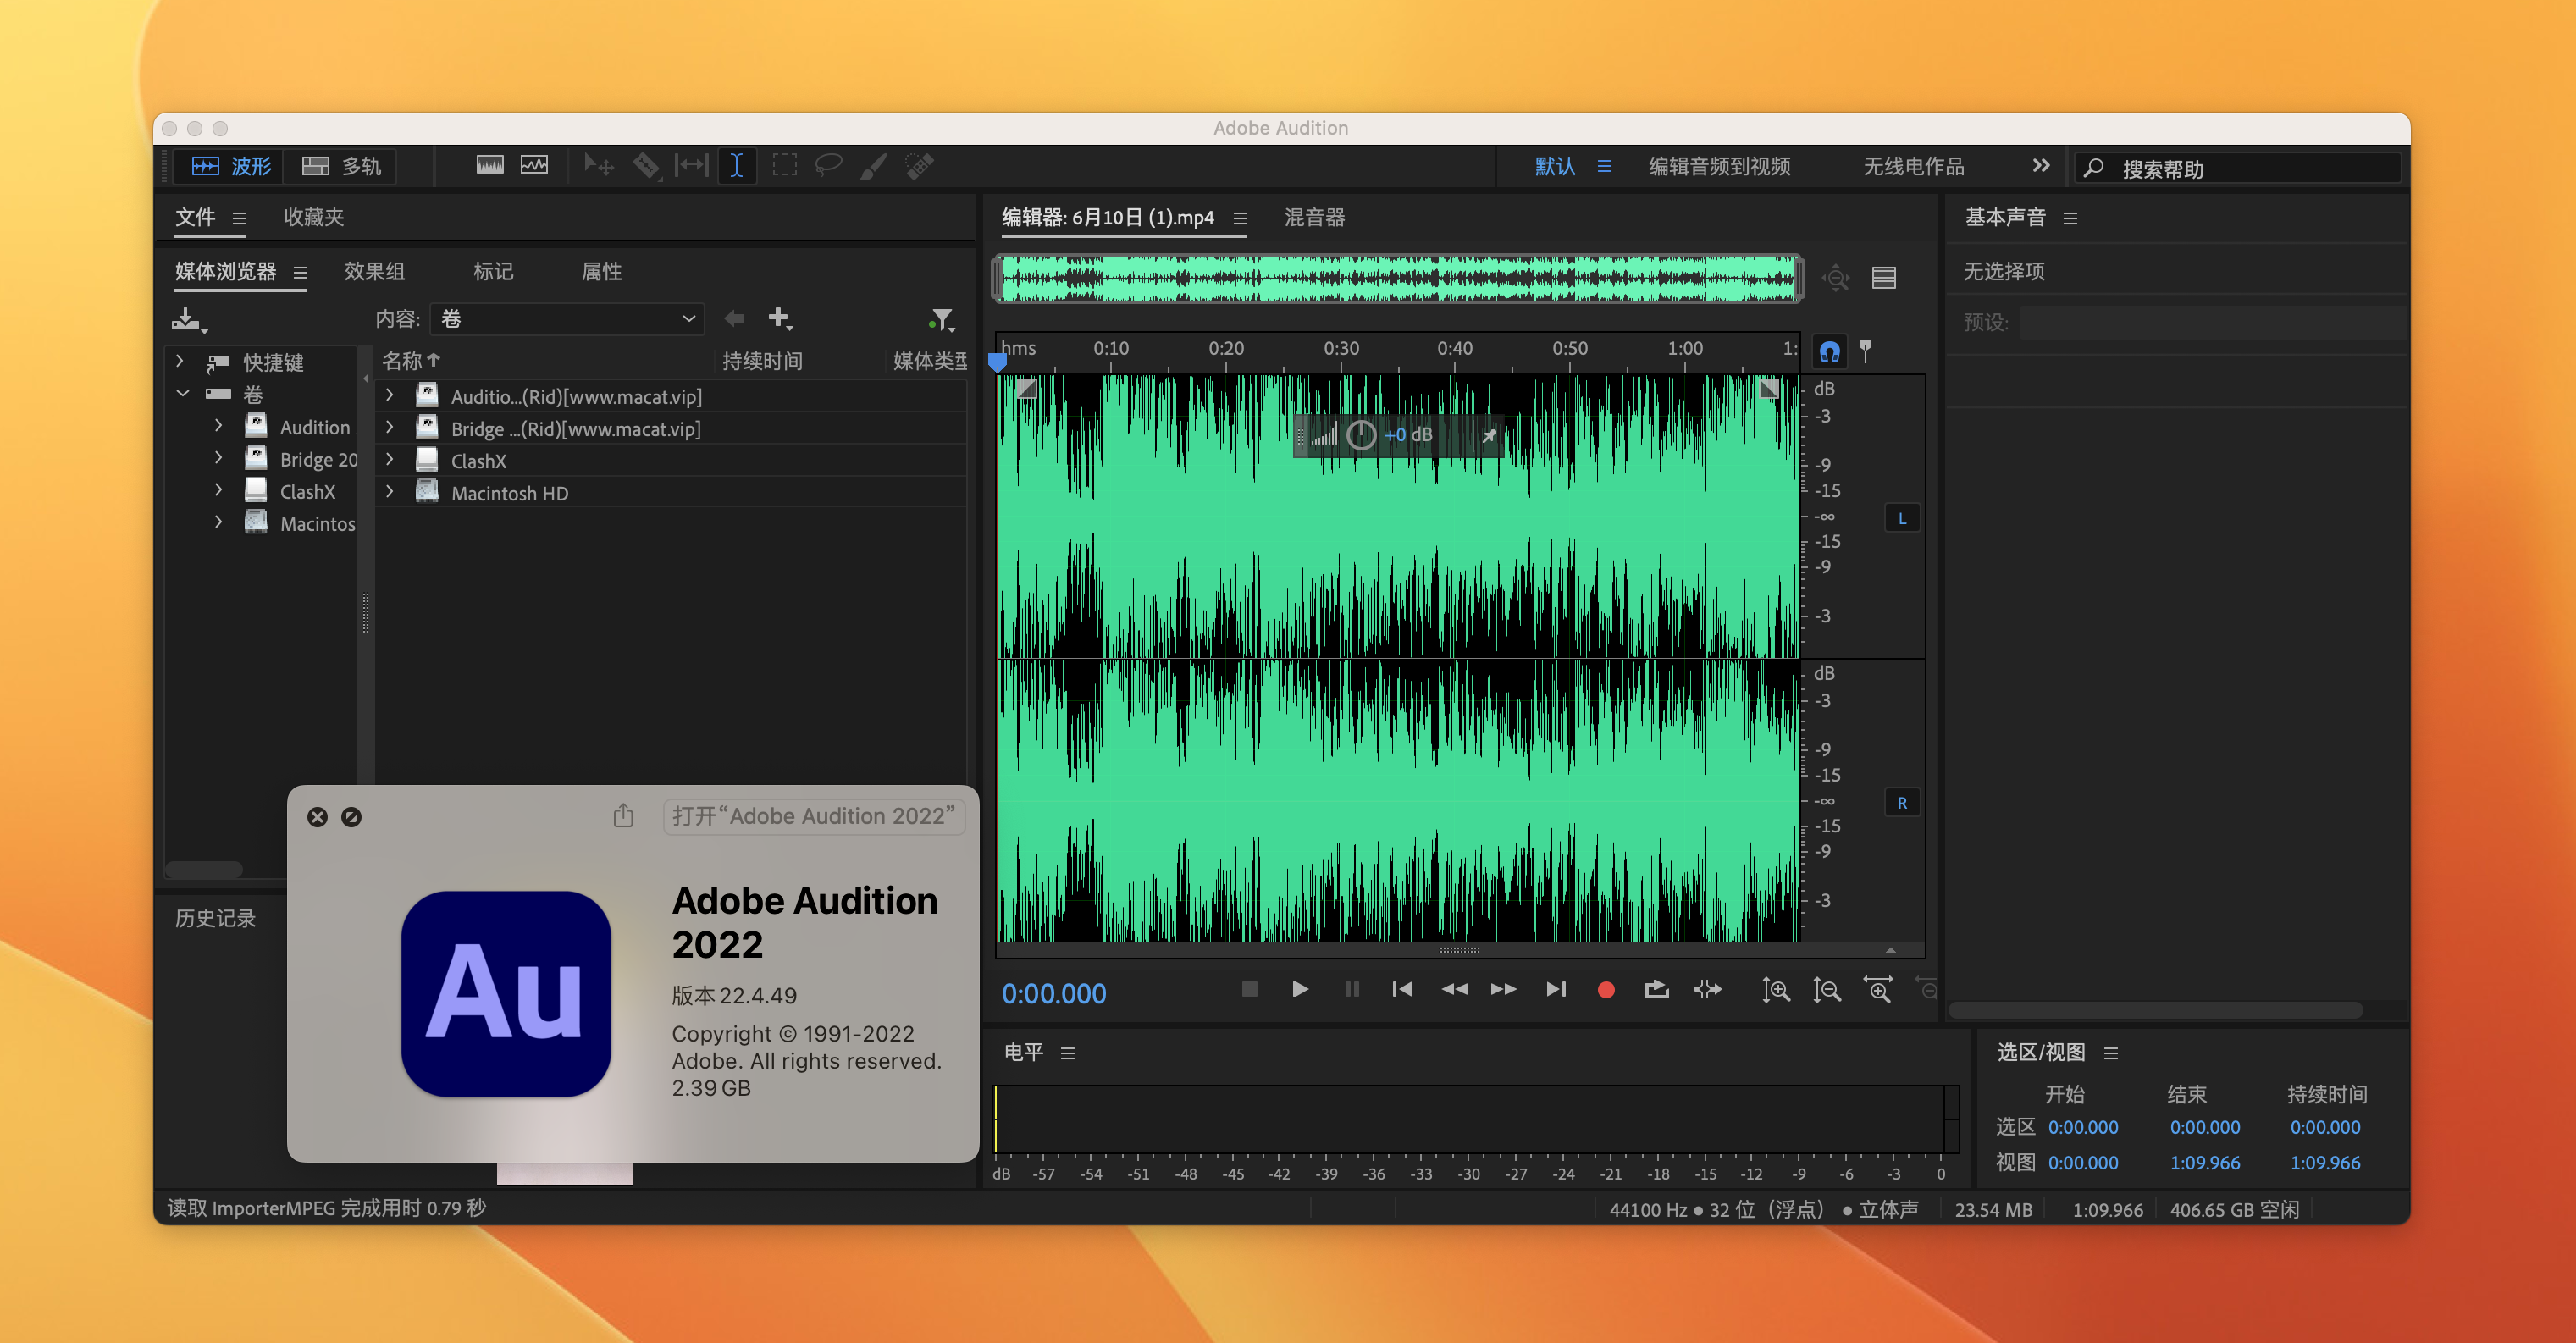Select the Lasso Selection tool
The image size is (2576, 1343).
(x=828, y=166)
